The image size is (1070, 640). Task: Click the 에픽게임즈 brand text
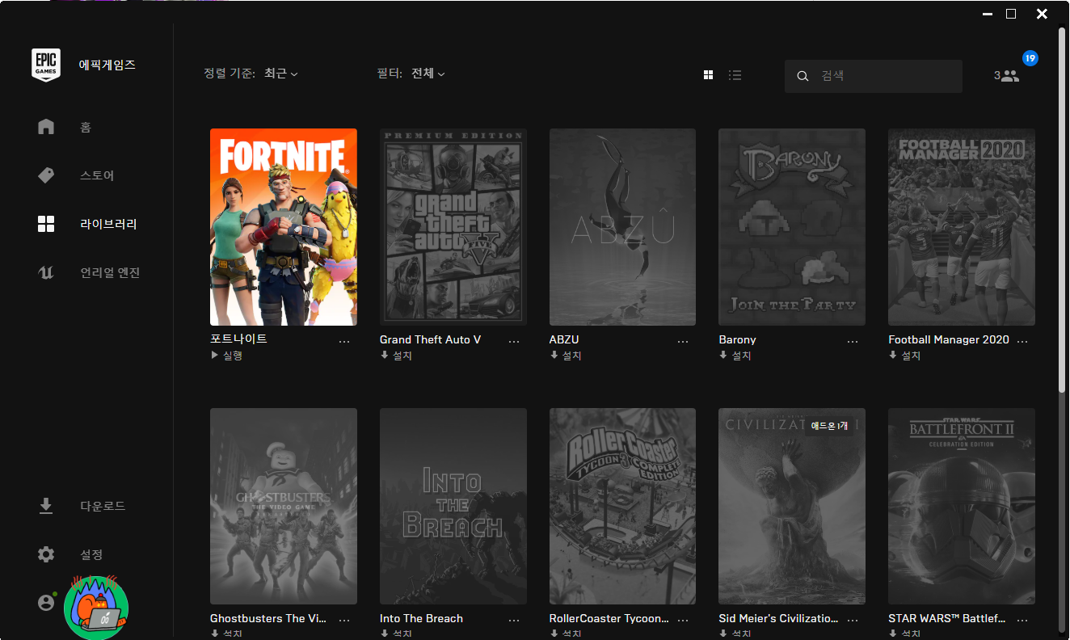(x=107, y=65)
